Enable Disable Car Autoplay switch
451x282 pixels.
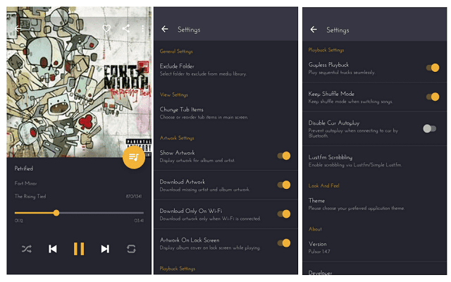click(430, 128)
